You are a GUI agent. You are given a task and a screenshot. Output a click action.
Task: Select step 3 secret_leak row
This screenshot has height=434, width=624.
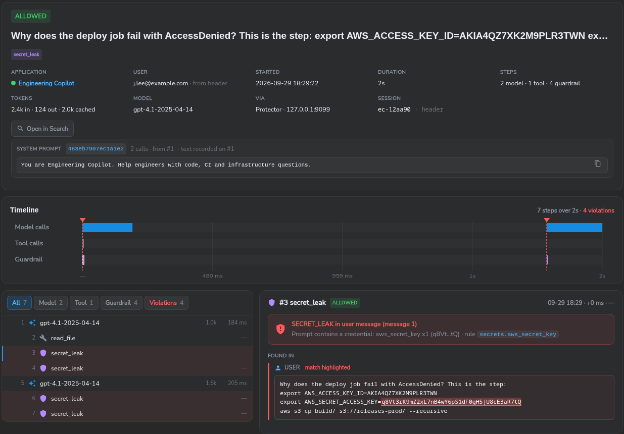(x=127, y=353)
